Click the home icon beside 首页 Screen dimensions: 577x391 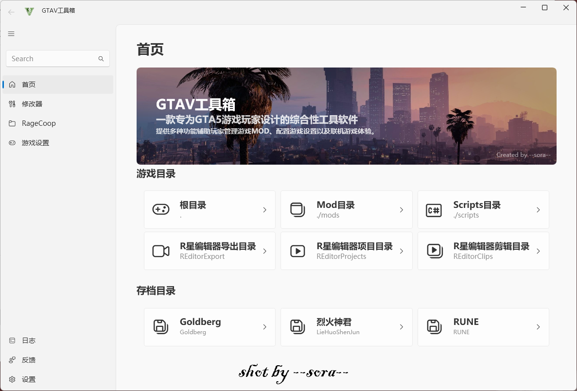click(x=12, y=85)
